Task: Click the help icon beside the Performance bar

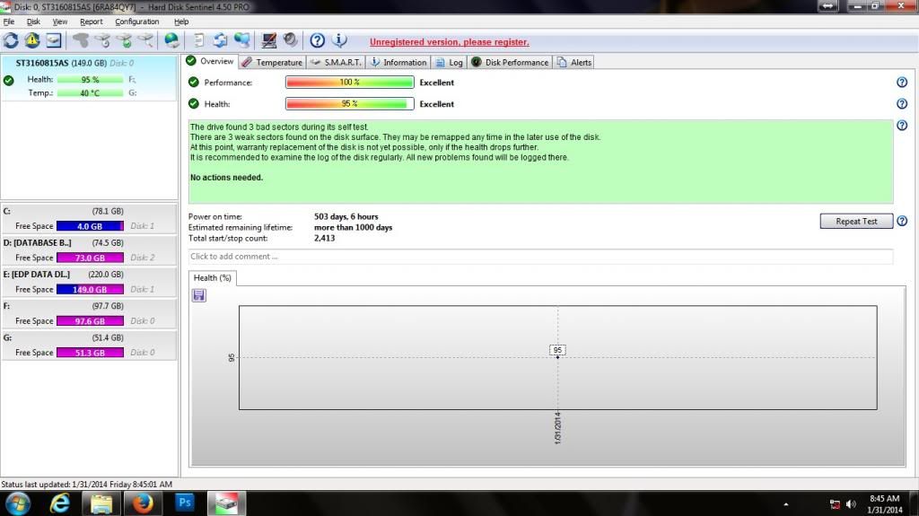Action: tap(901, 83)
